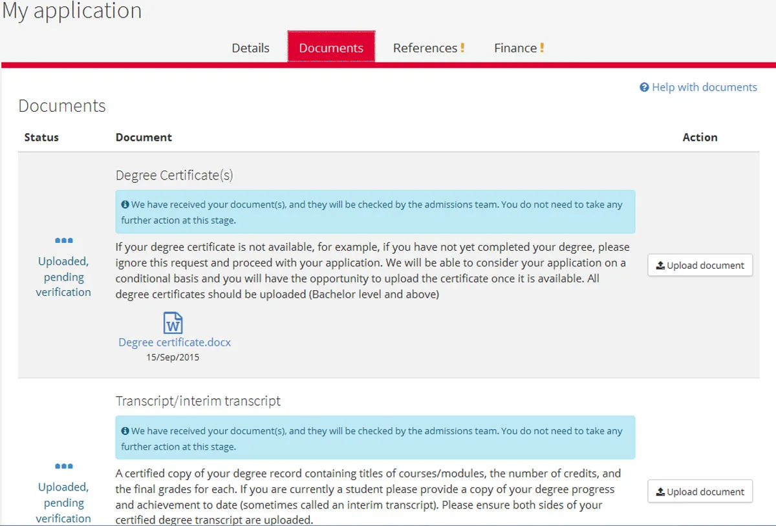The height and width of the screenshot is (526, 776).
Task: Click the warning icon next to References
Action: pyautogui.click(x=462, y=48)
